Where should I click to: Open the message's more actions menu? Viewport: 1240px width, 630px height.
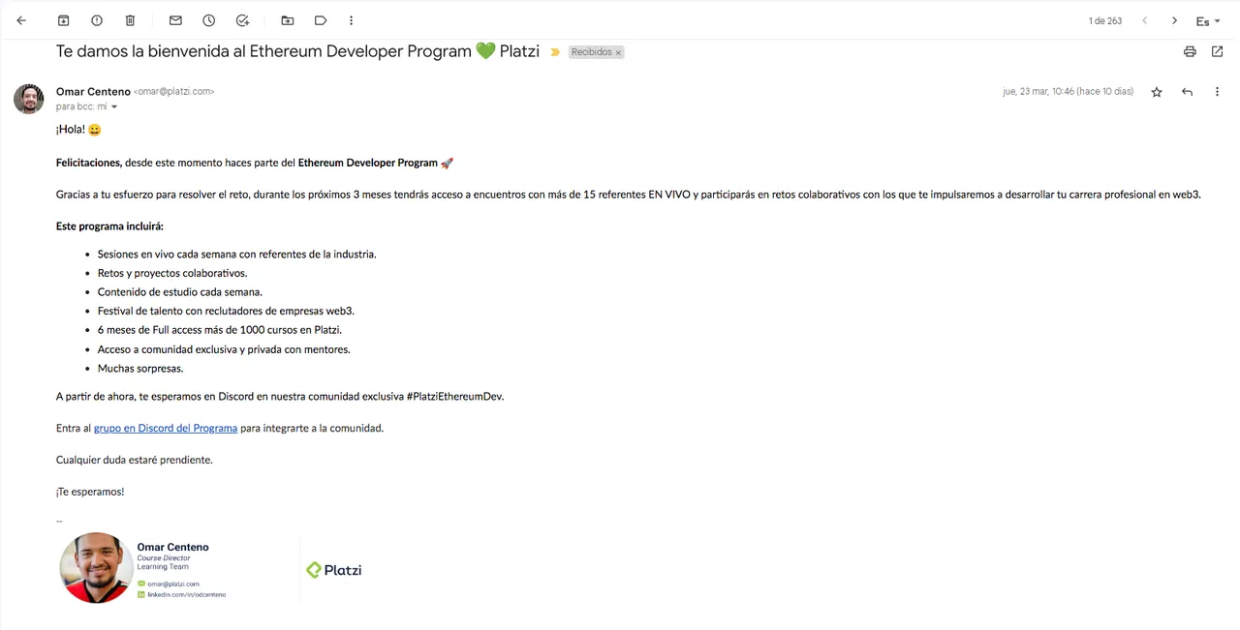click(x=1218, y=92)
